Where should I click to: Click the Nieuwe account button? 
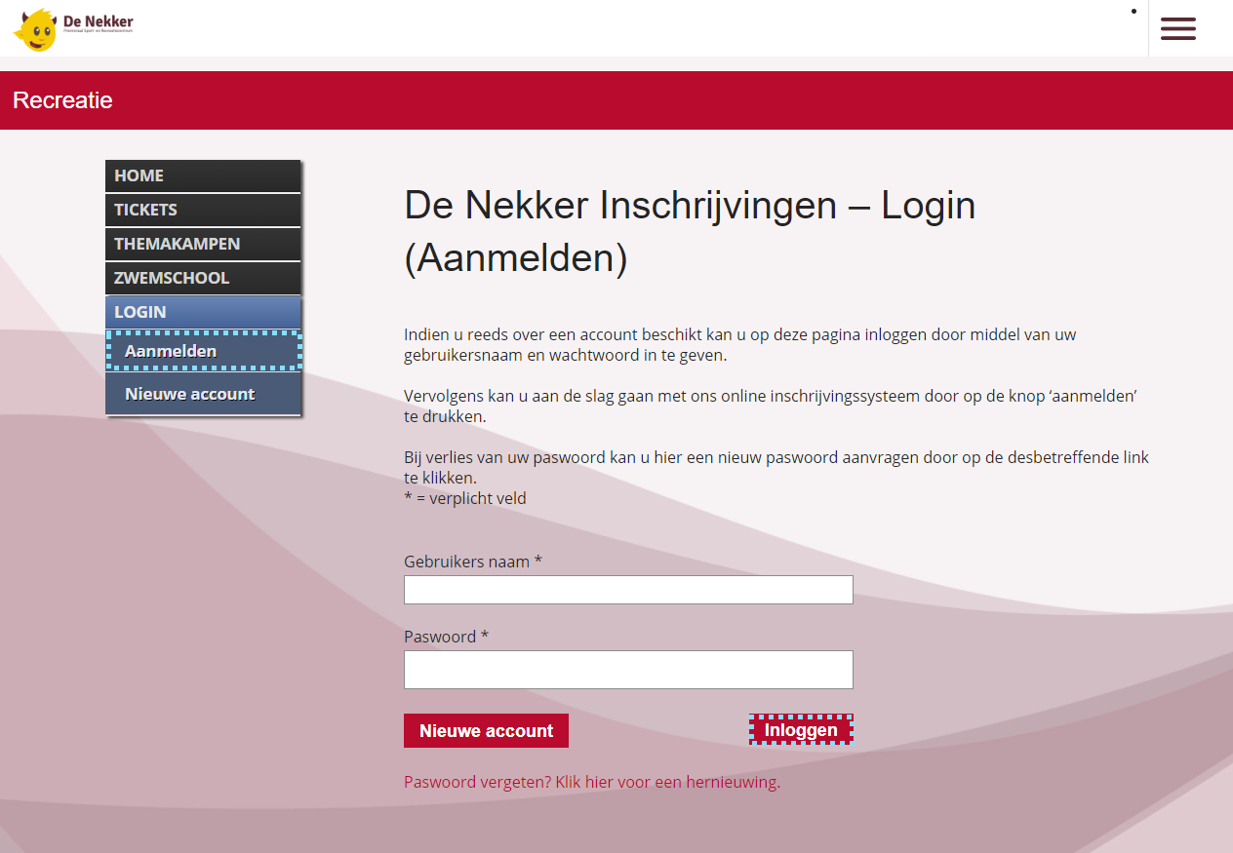[486, 730]
